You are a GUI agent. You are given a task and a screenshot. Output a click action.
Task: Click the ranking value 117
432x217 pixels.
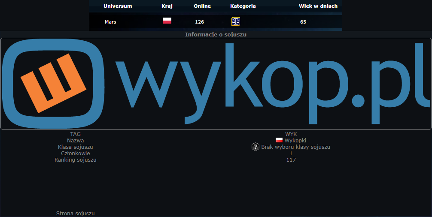(x=291, y=160)
